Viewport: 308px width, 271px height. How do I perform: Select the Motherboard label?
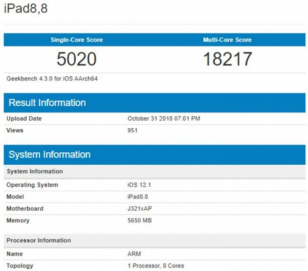point(25,209)
